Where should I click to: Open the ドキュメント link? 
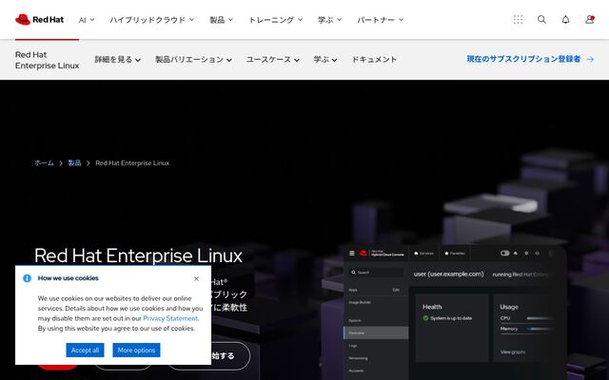point(374,59)
